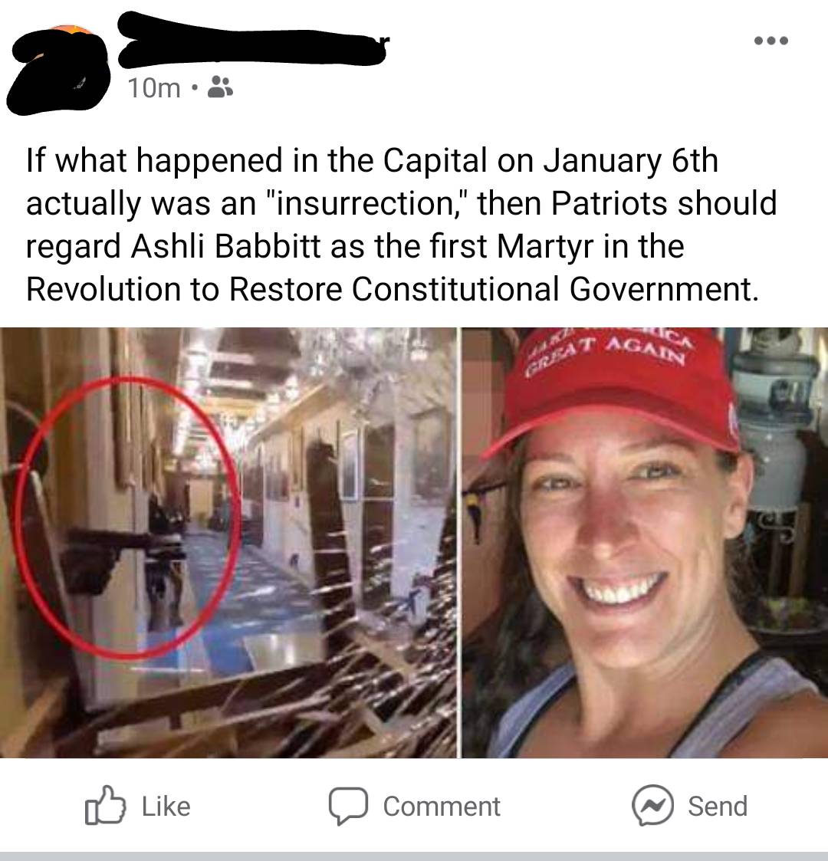Tap the thumbs-up Like icon

105,806
